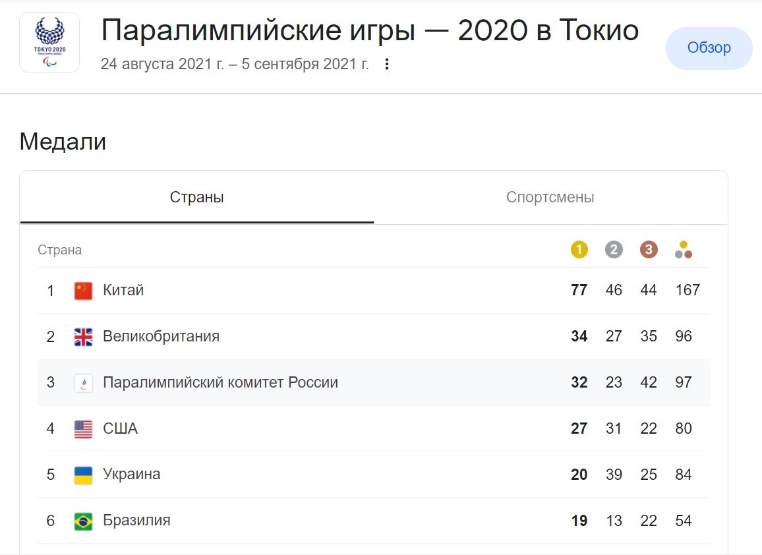Click the Great Britain flag icon
The image size is (762, 555).
[83, 337]
